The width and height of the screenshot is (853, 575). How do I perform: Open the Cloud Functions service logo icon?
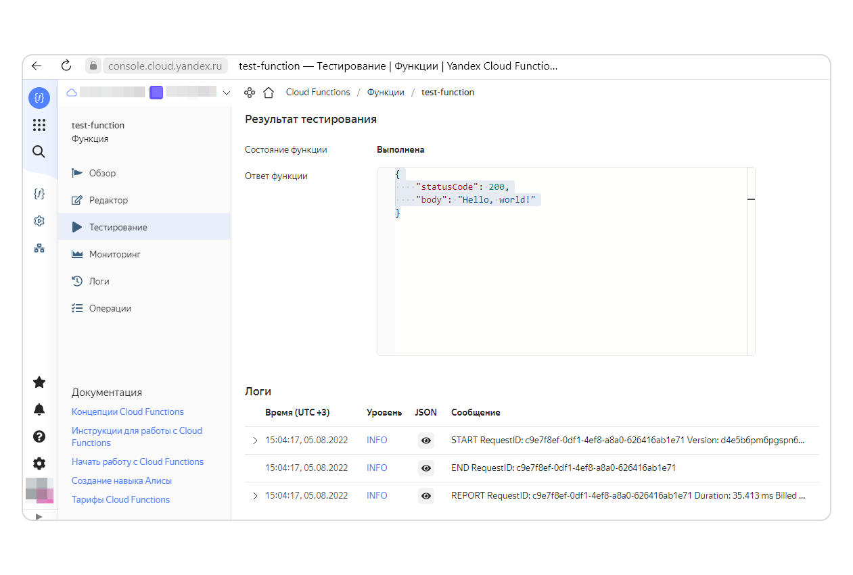39,98
